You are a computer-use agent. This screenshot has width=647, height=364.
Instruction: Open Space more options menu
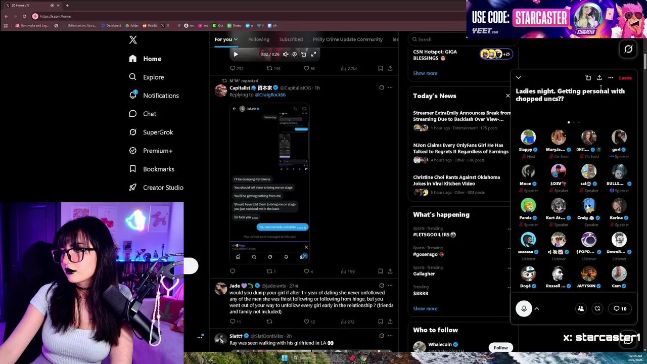click(x=611, y=78)
